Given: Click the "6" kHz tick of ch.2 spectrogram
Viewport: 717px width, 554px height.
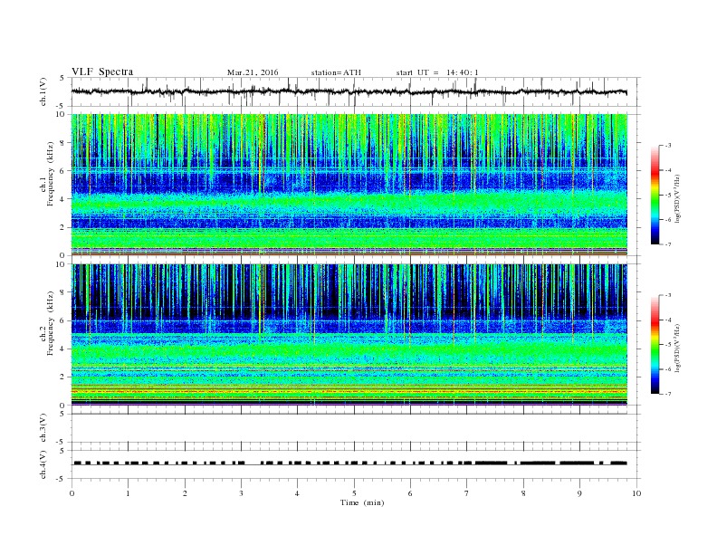Looking at the screenshot, I should click(62, 320).
